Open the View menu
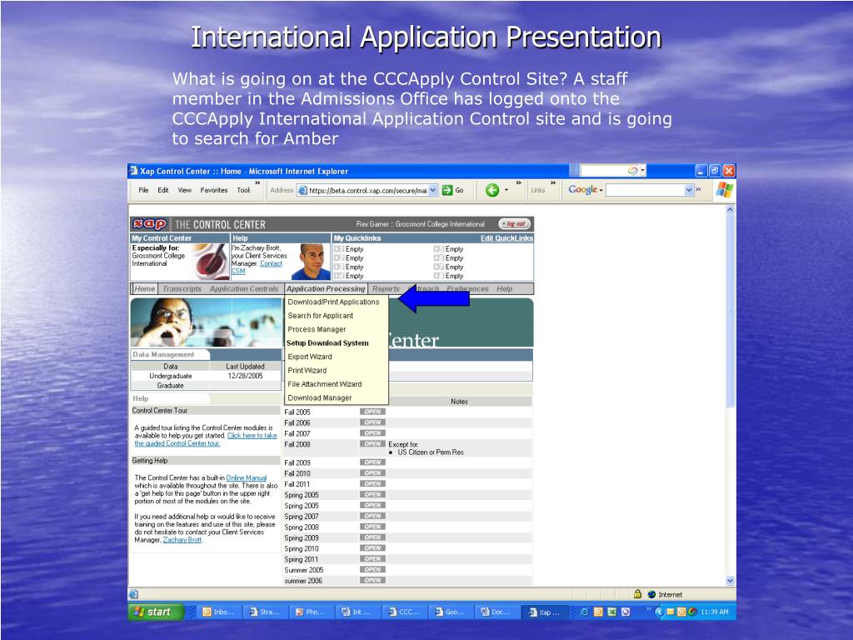The width and height of the screenshot is (853, 640). click(185, 190)
